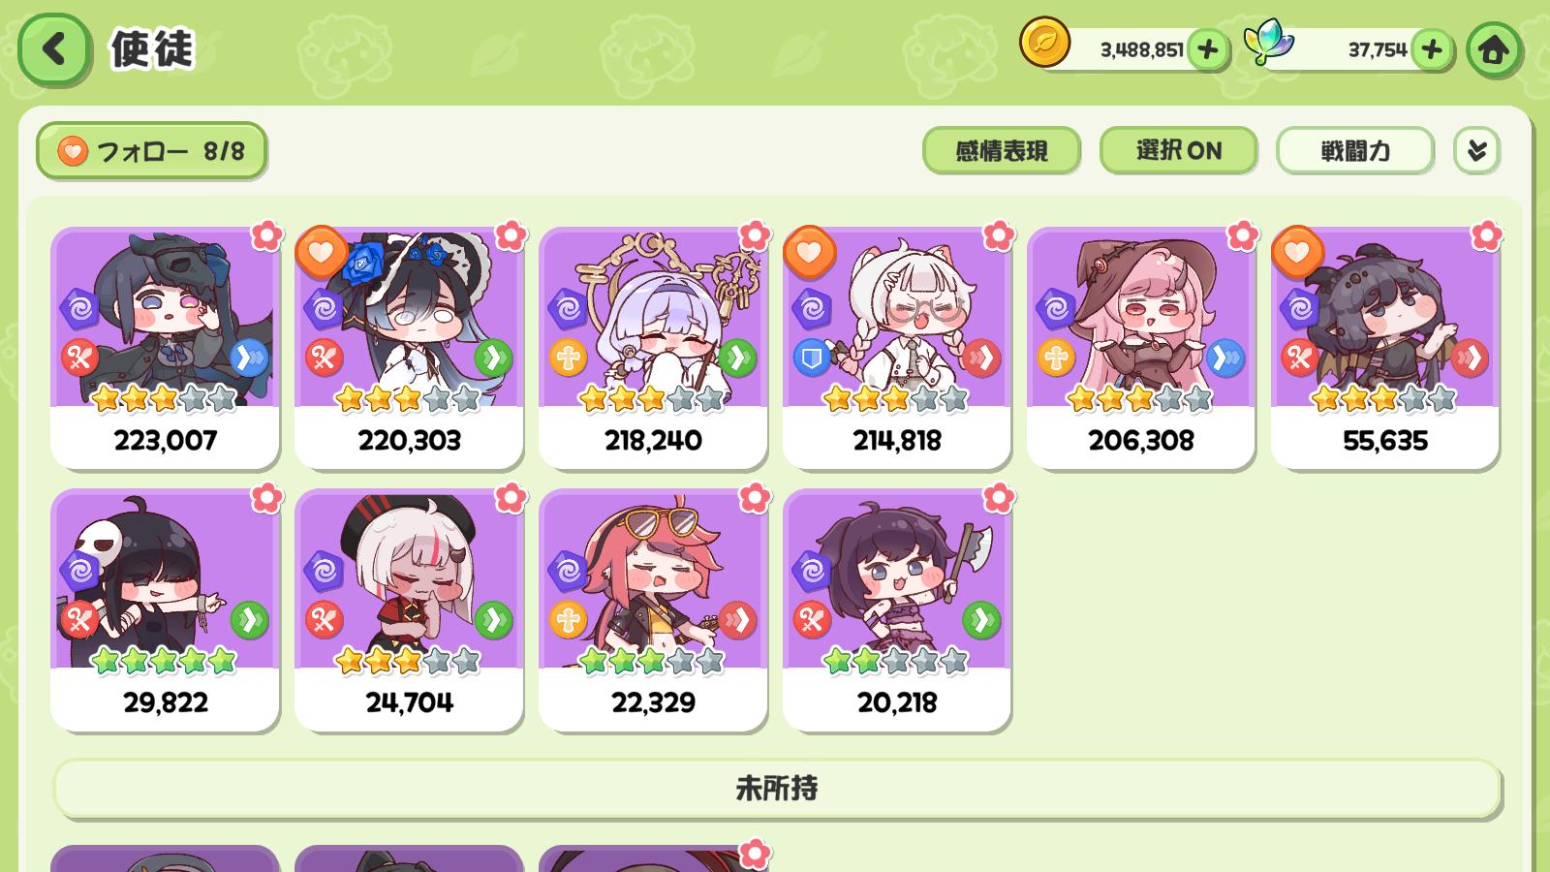This screenshot has height=872, width=1550.
Task: Tap the back arrow button
Action: 54,48
